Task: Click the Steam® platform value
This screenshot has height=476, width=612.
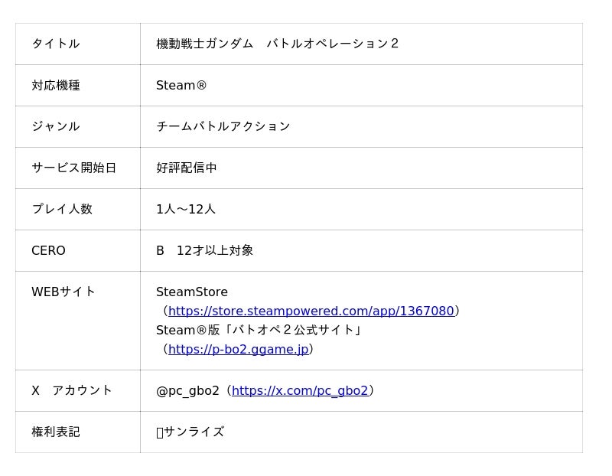Action: pos(181,85)
